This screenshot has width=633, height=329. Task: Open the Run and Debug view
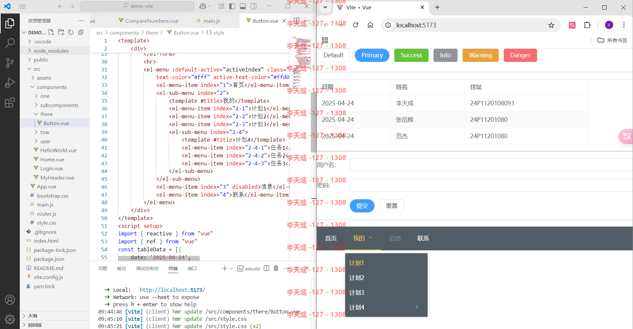pyautogui.click(x=10, y=82)
